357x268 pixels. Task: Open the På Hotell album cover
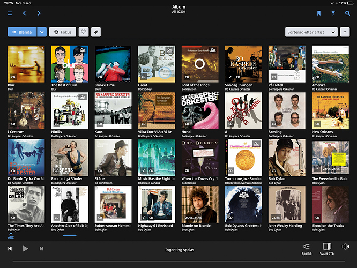click(287, 64)
